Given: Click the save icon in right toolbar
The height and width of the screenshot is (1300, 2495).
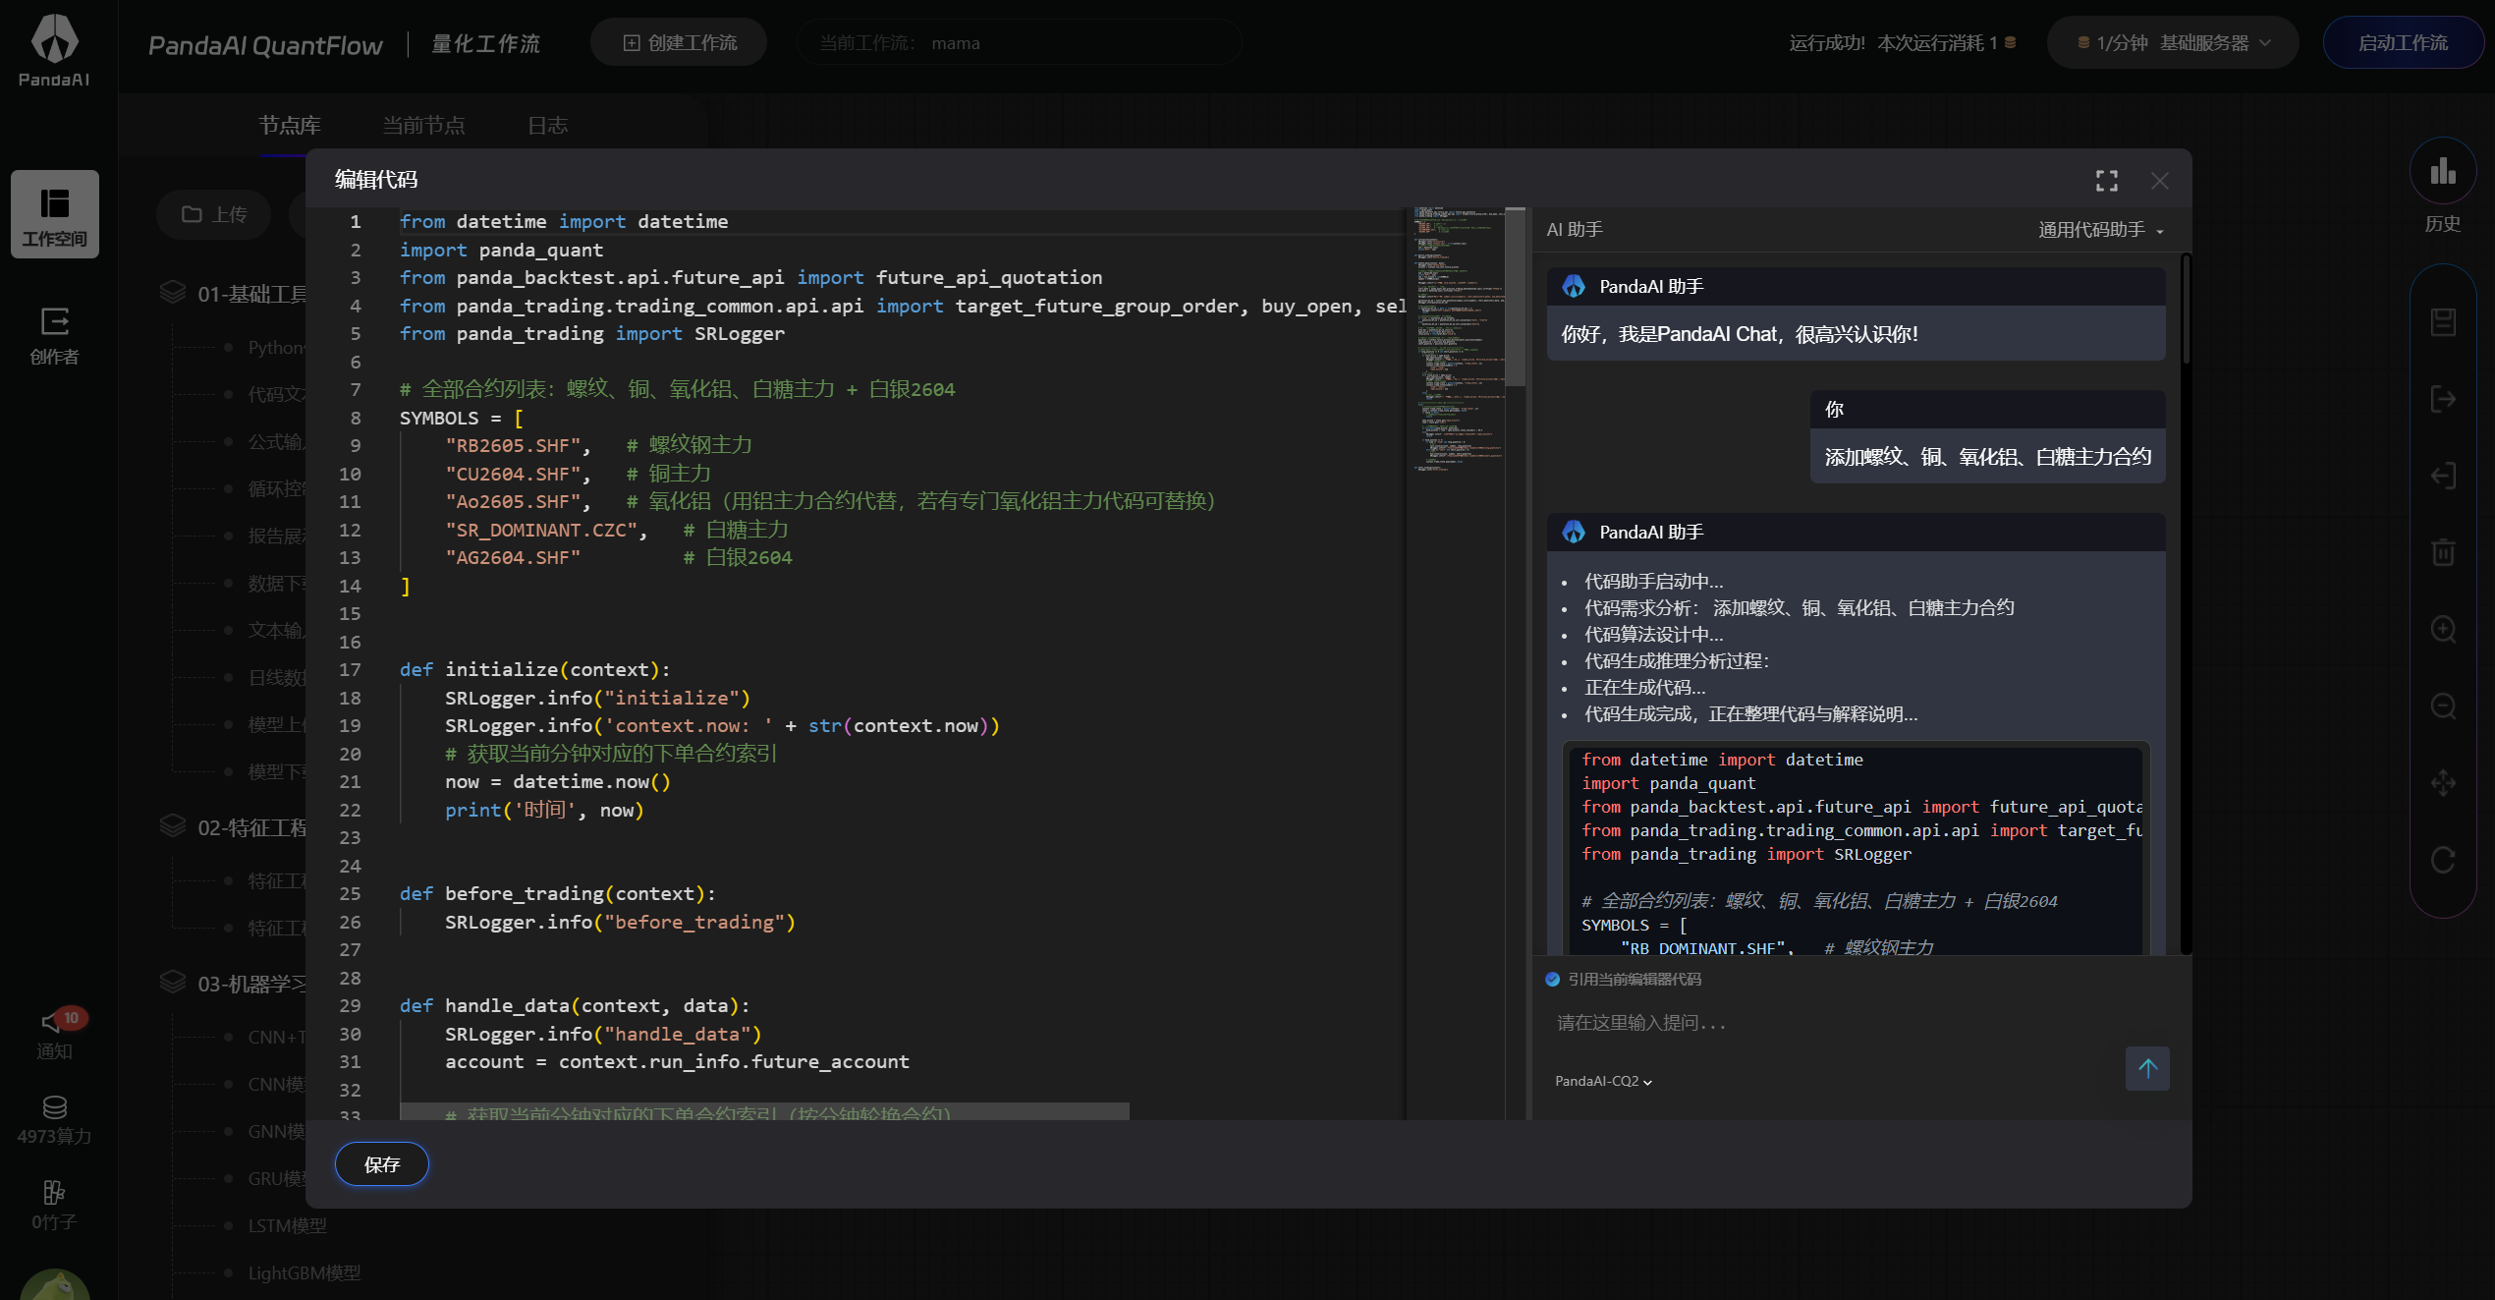Looking at the screenshot, I should 2443,322.
